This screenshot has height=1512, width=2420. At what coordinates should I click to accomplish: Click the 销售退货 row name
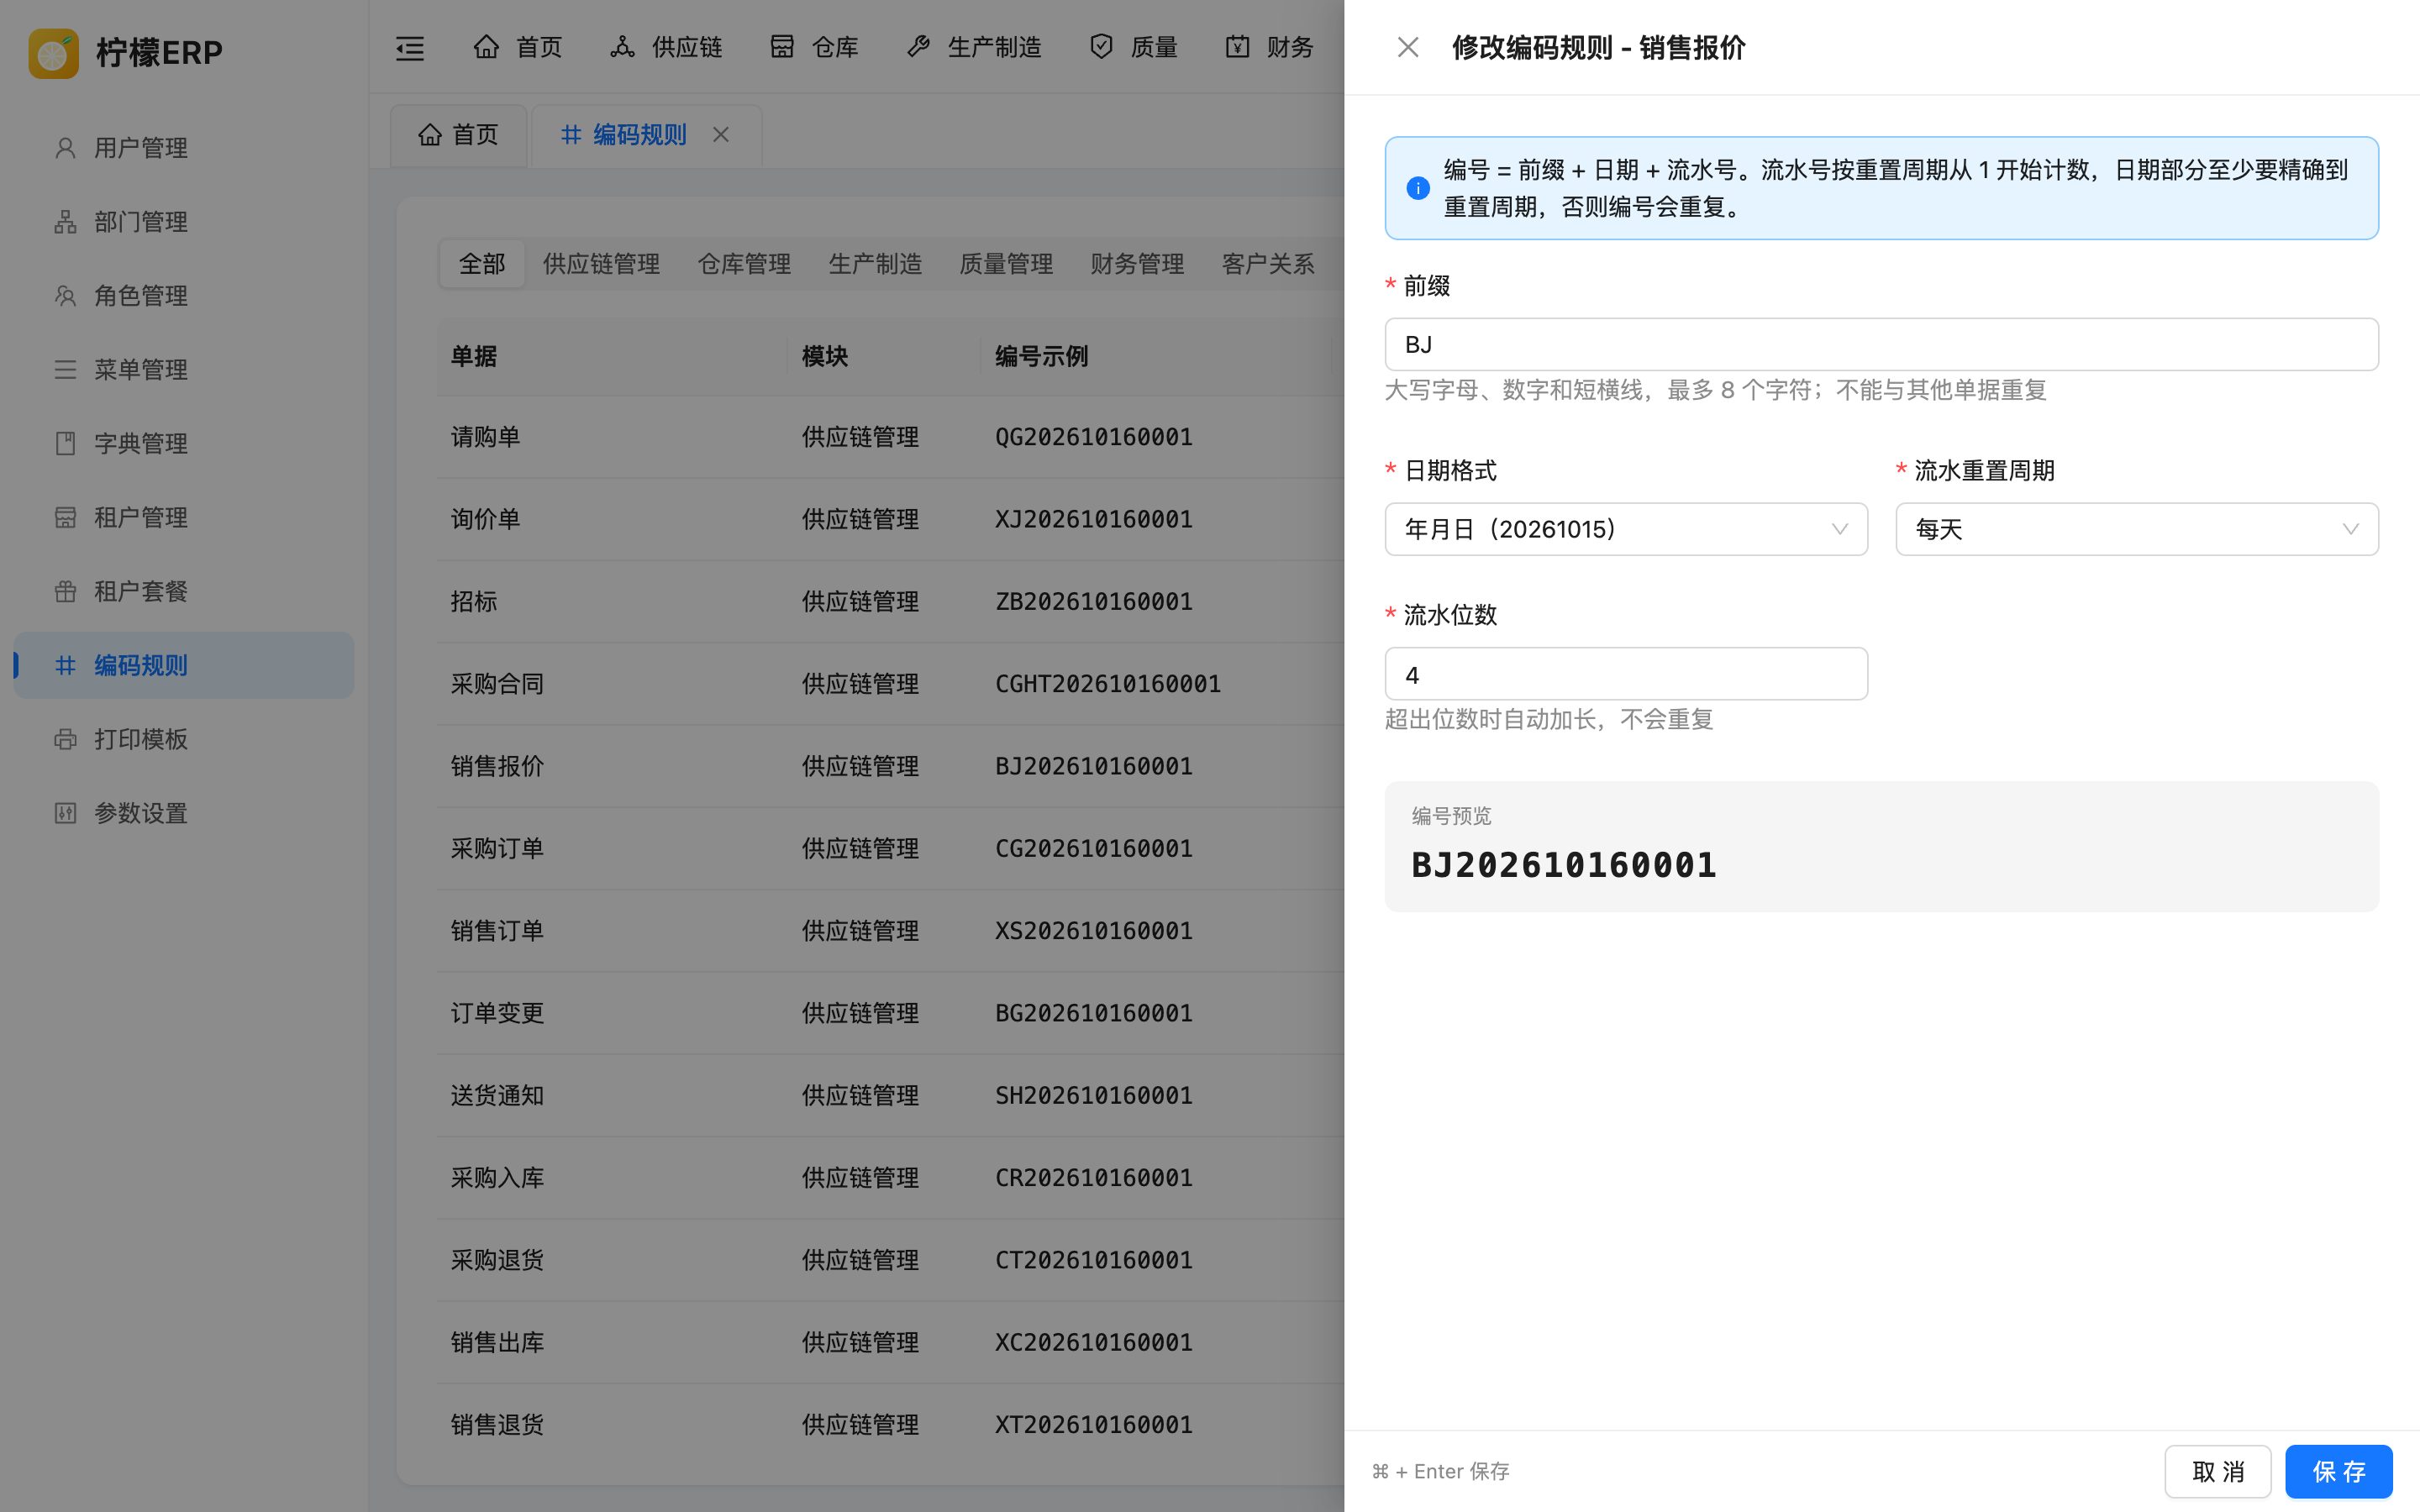coord(497,1425)
